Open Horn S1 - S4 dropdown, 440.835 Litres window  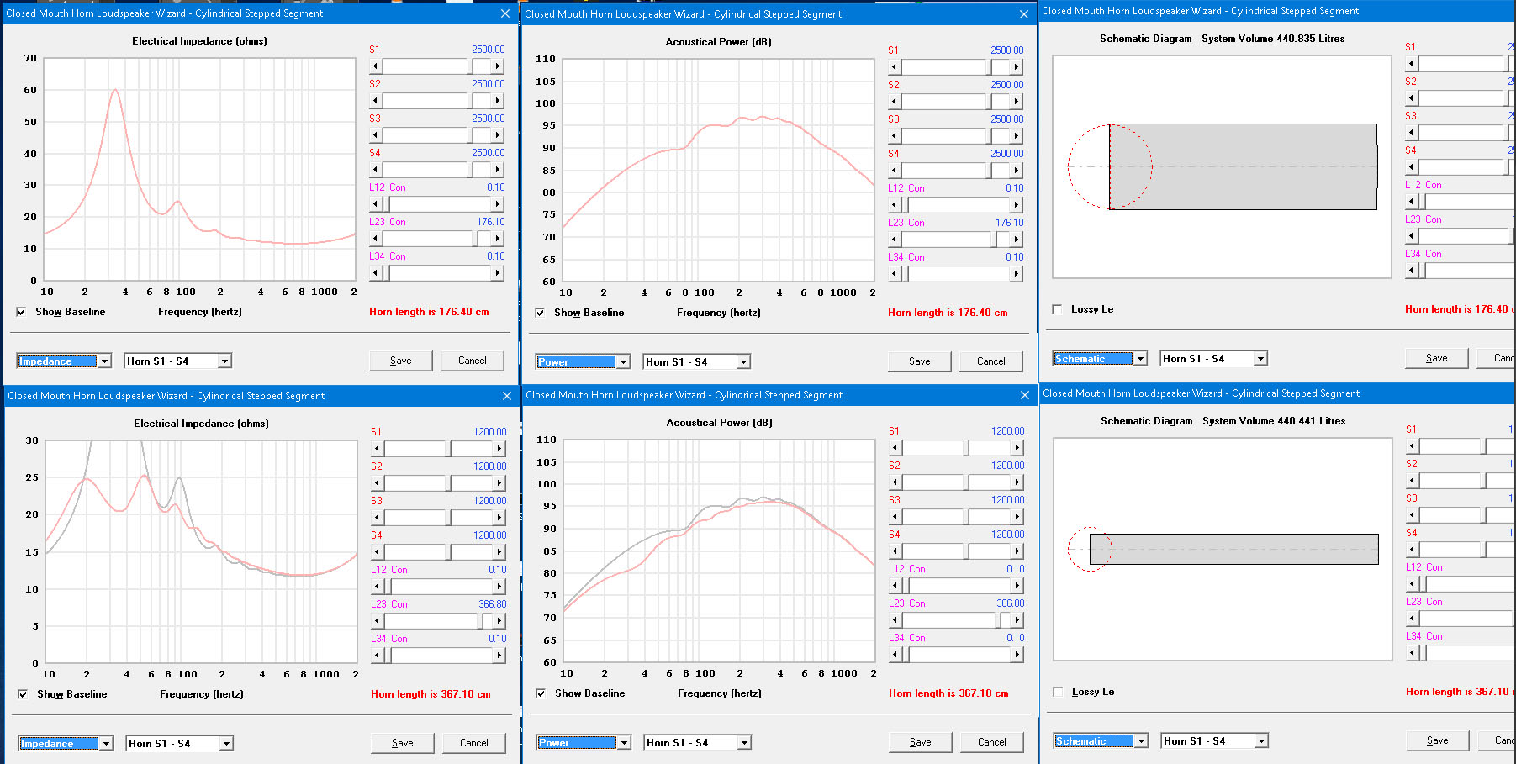click(1260, 359)
